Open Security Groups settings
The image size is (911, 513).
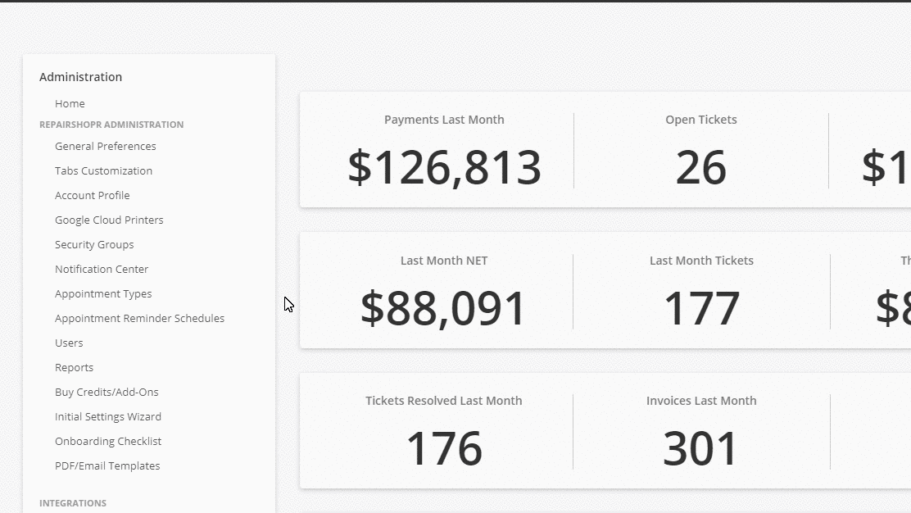pyautogui.click(x=94, y=244)
